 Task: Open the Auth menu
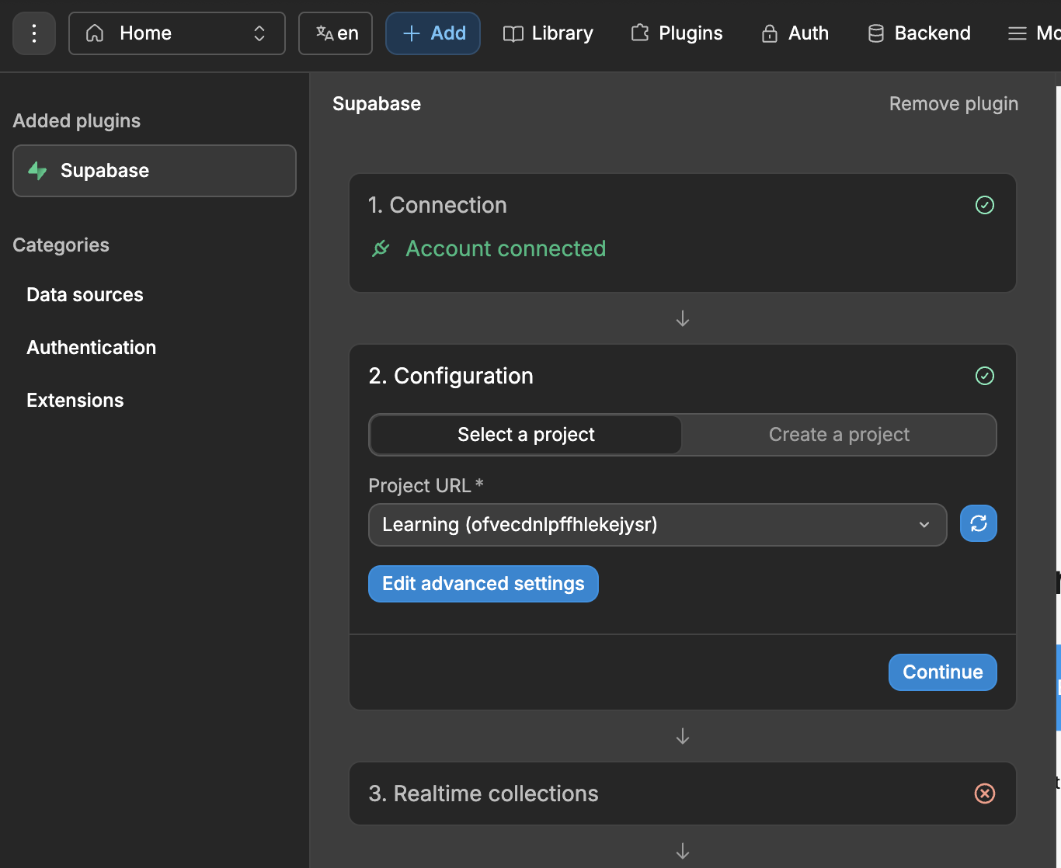click(795, 33)
